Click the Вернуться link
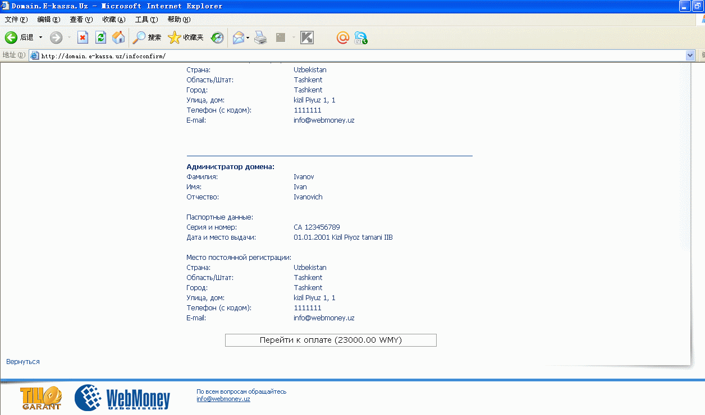The image size is (705, 415). tap(23, 362)
